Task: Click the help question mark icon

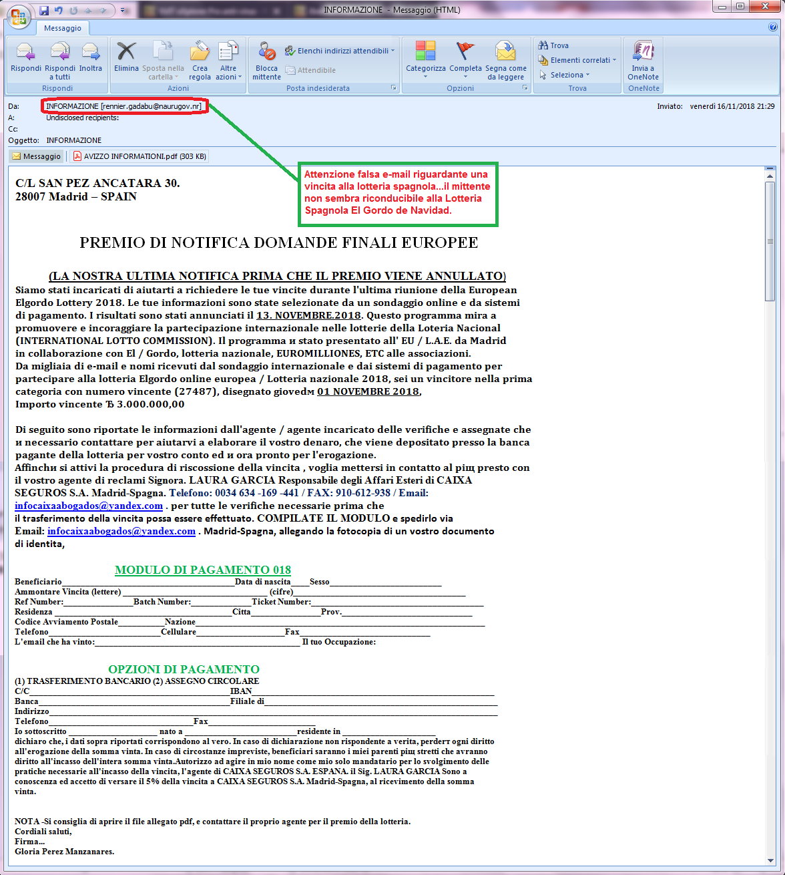Action: tap(773, 27)
